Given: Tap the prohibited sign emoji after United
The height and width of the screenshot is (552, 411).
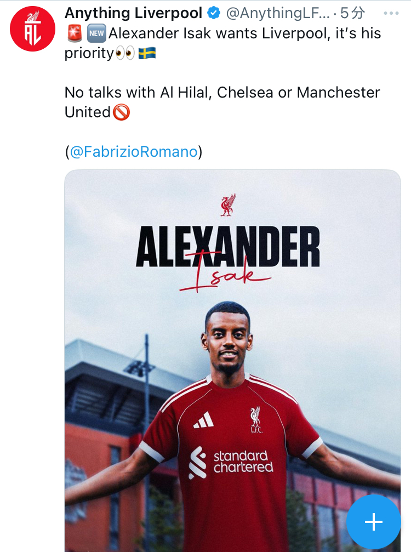Looking at the screenshot, I should 121,112.
